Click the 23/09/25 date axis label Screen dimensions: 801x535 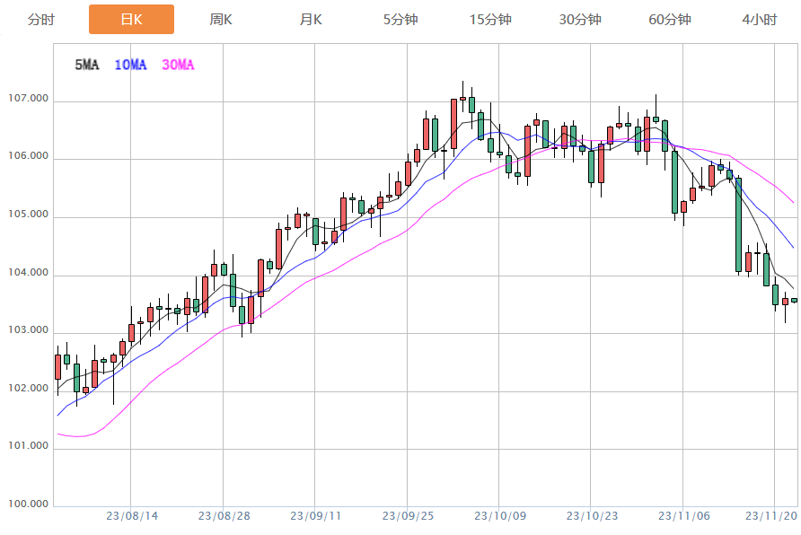point(408,516)
